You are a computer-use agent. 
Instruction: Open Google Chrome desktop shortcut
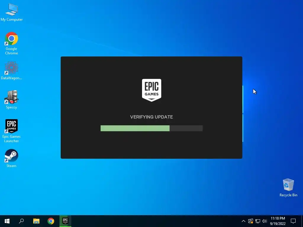(x=12, y=43)
